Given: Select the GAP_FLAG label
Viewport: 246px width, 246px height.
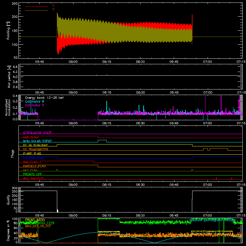Looking at the screenshot, I should coord(30,137).
